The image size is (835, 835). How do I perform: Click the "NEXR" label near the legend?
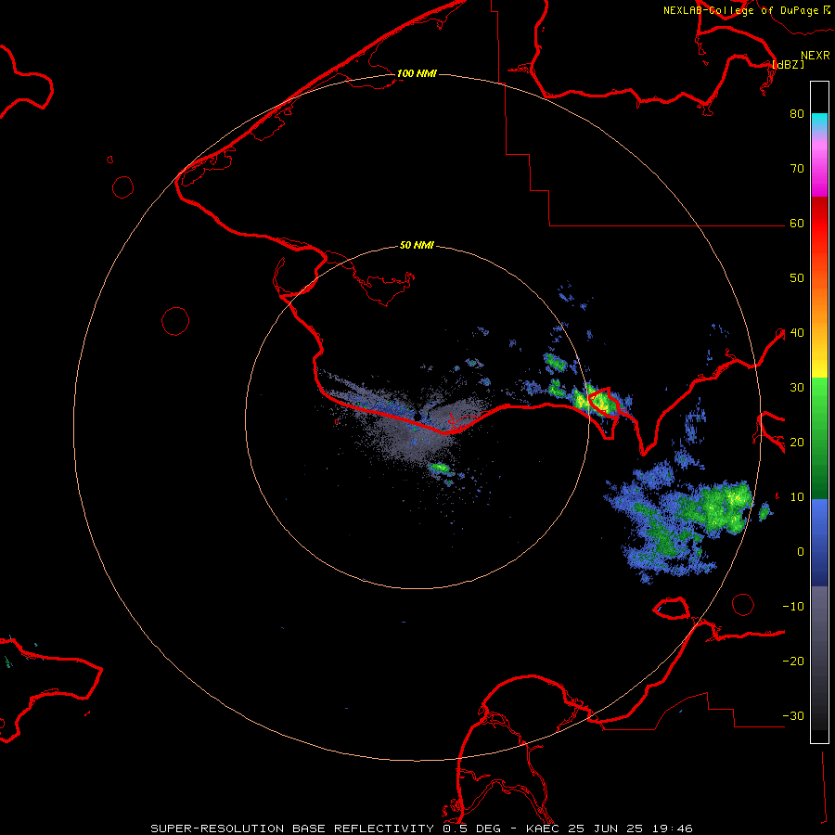point(815,56)
